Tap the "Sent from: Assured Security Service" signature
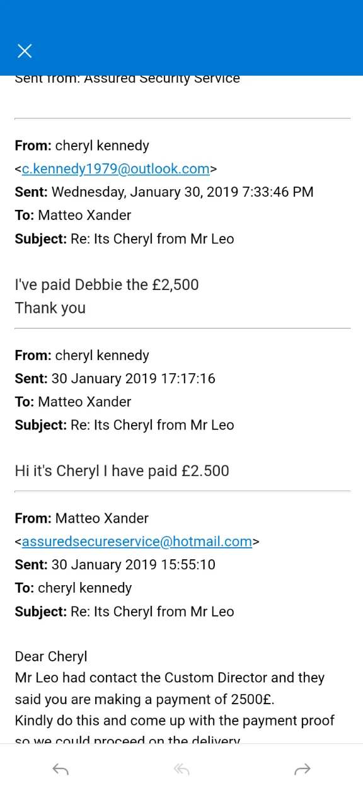Screen dimensions: 363x807 127,79
